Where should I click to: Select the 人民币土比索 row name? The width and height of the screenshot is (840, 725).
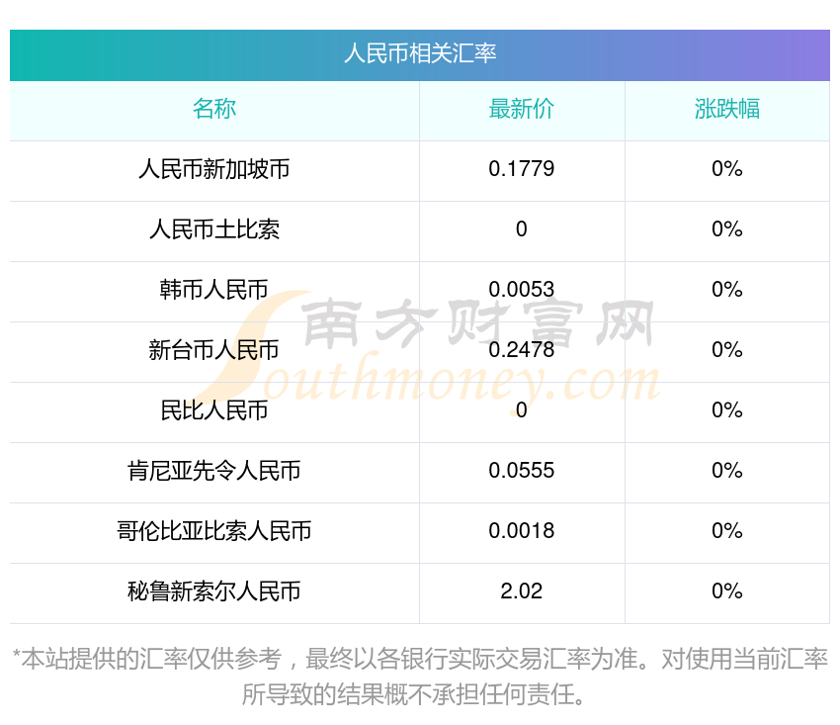214,229
